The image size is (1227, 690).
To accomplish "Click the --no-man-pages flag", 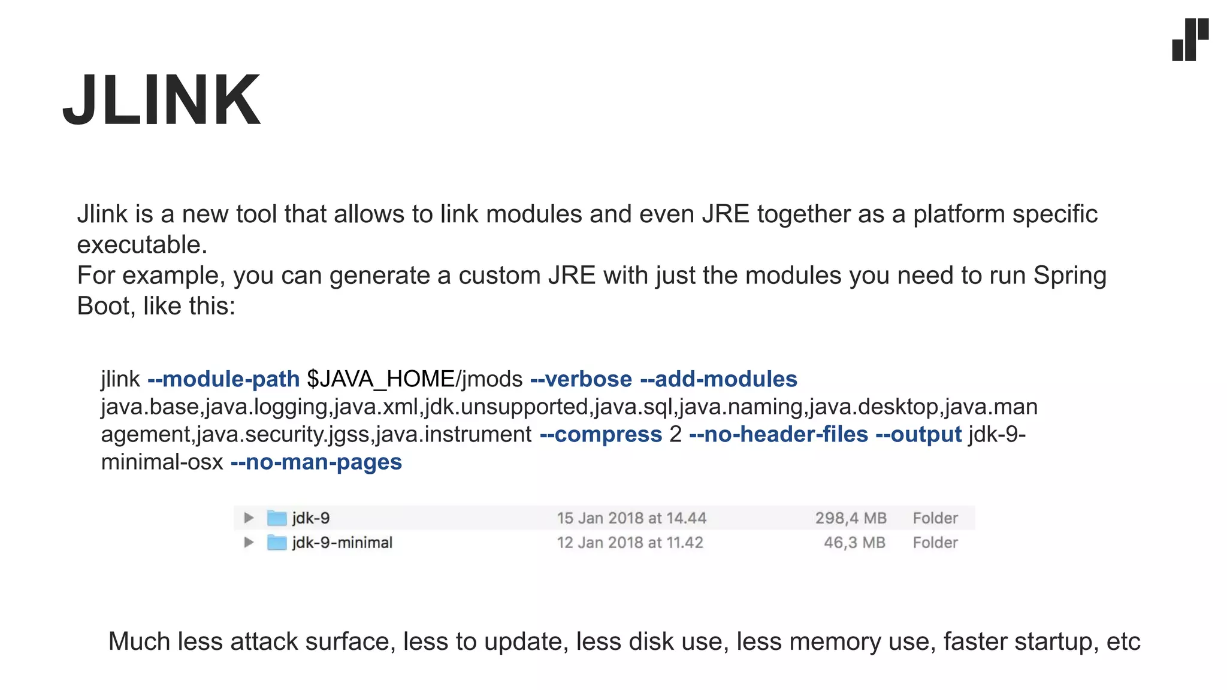I will point(316,462).
